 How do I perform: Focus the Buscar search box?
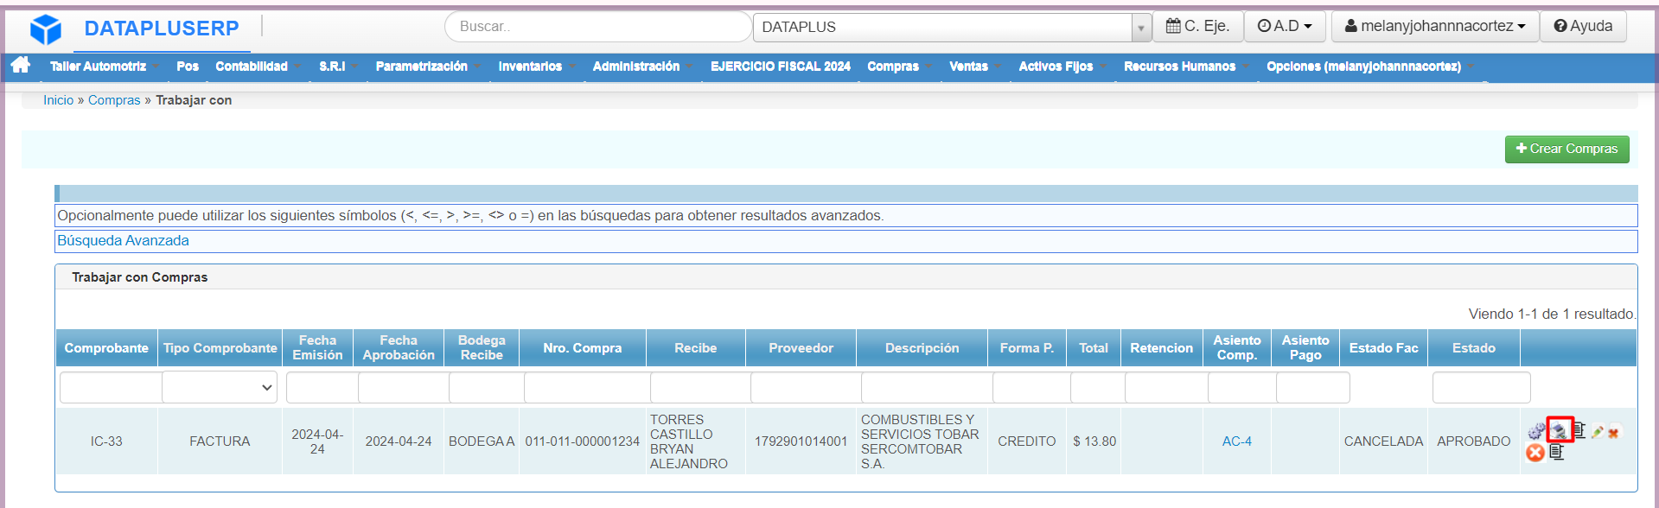click(597, 27)
